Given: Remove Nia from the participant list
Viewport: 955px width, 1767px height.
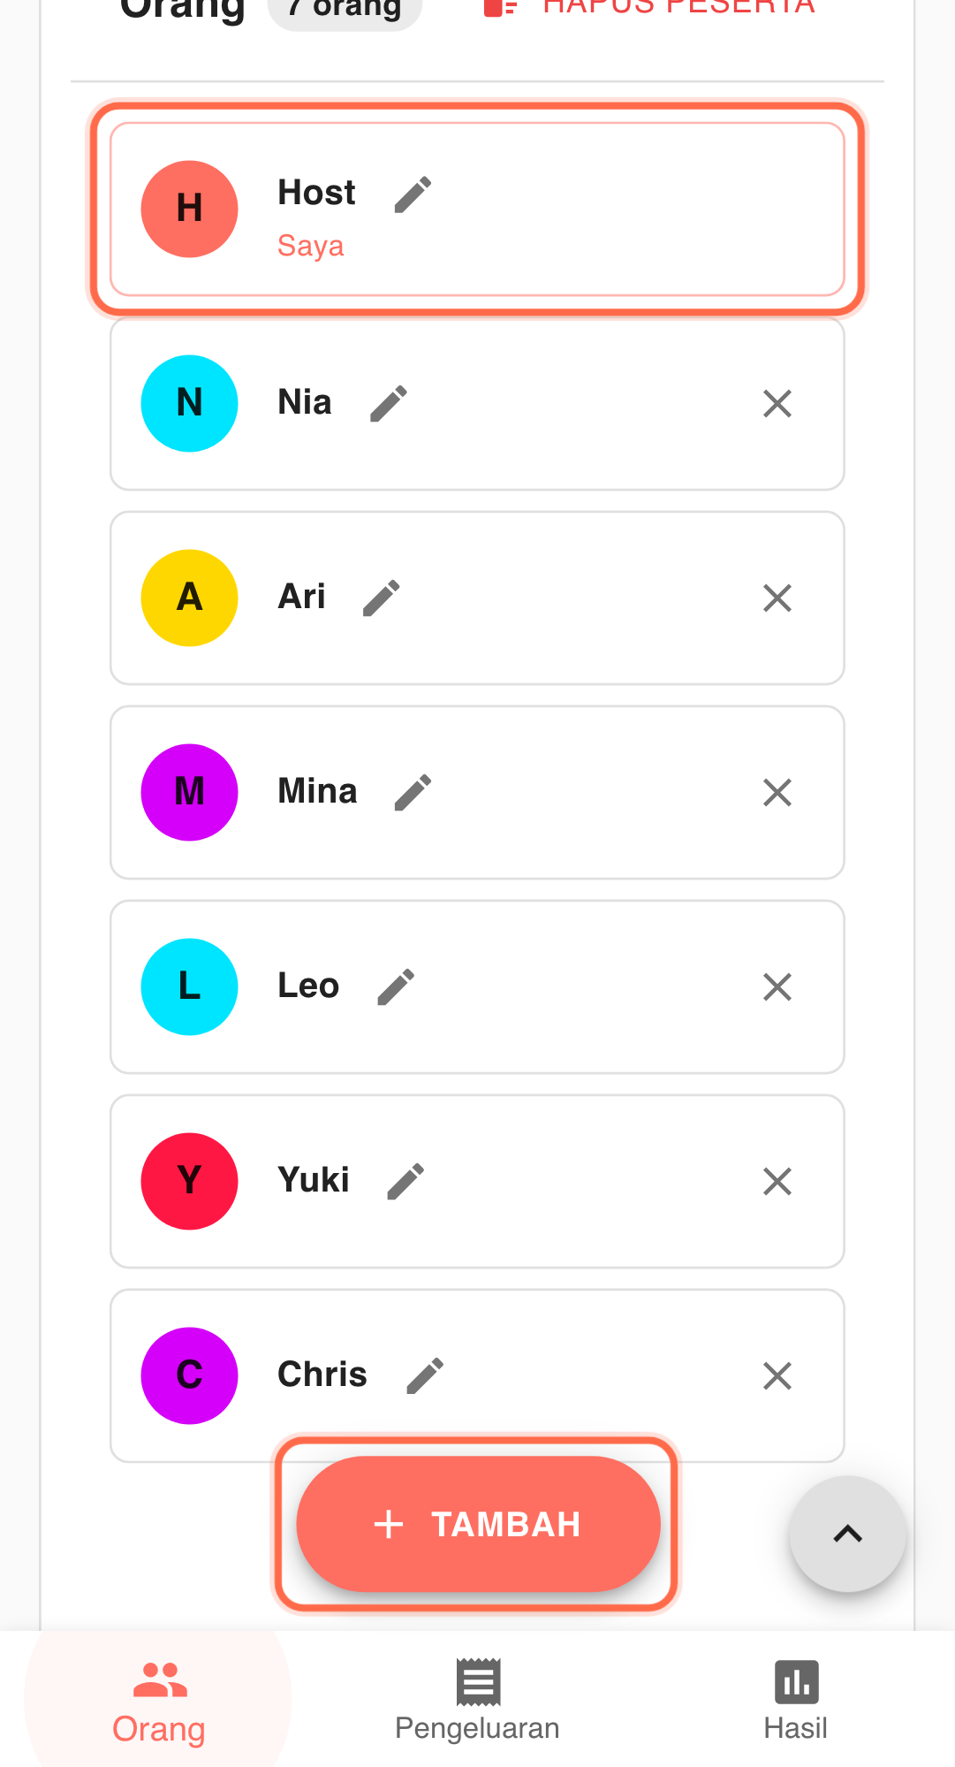Looking at the screenshot, I should coord(777,403).
